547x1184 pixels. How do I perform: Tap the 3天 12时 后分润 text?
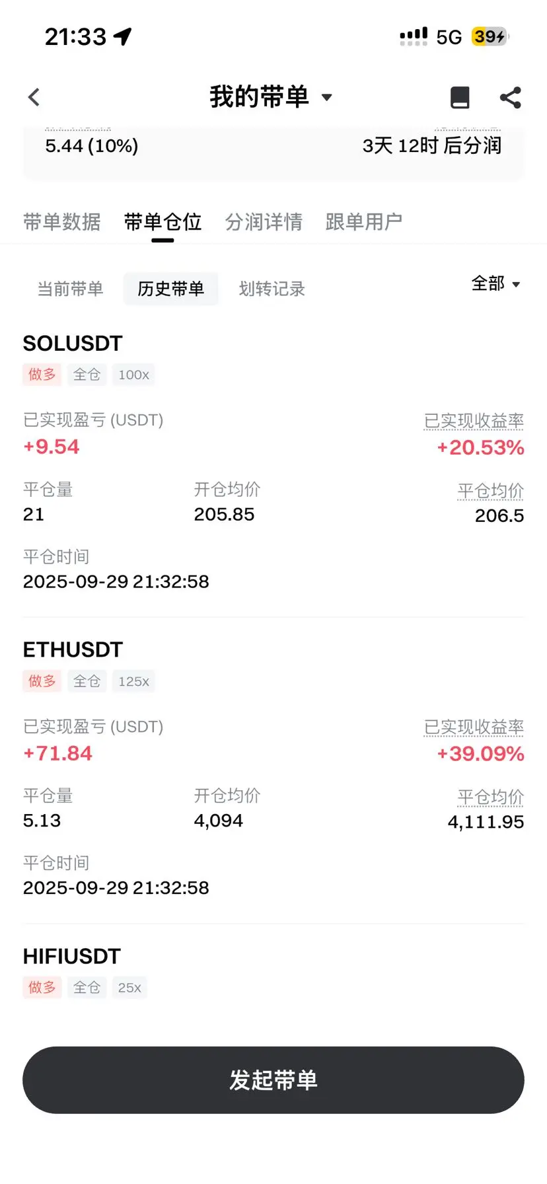[x=432, y=145]
